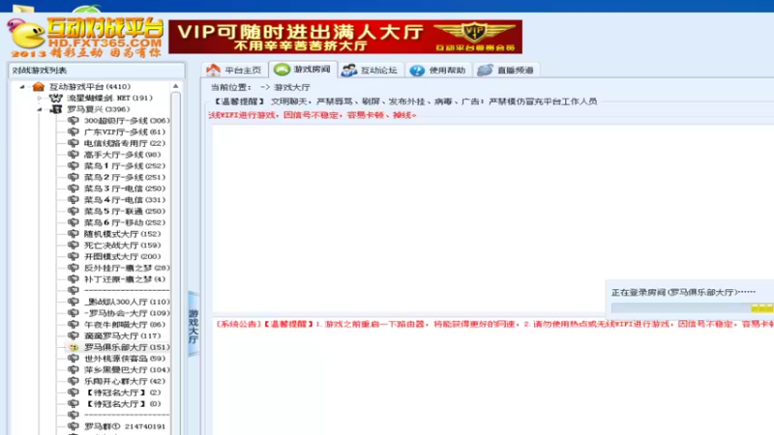Screen dimensions: 774x435
Task: Open the 使用帮助 tab
Action: point(438,70)
